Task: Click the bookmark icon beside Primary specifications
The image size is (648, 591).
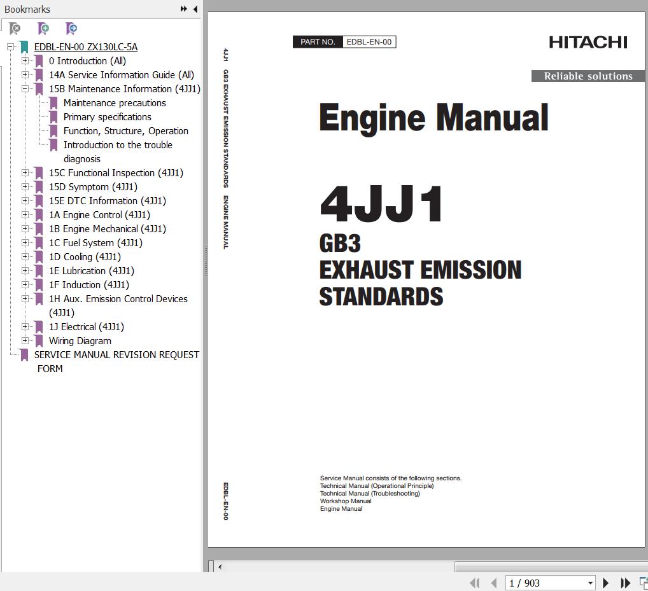Action: tap(53, 117)
